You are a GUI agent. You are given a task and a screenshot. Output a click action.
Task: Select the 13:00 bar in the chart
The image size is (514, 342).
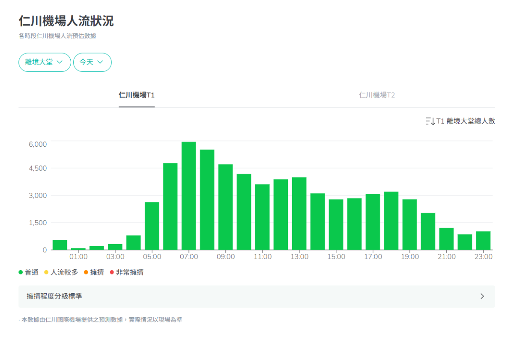pyautogui.click(x=299, y=213)
